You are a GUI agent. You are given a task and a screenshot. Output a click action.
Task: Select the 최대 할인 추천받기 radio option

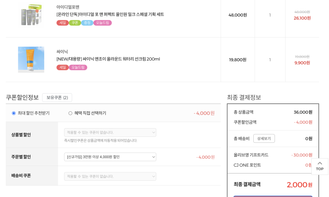click(14, 113)
